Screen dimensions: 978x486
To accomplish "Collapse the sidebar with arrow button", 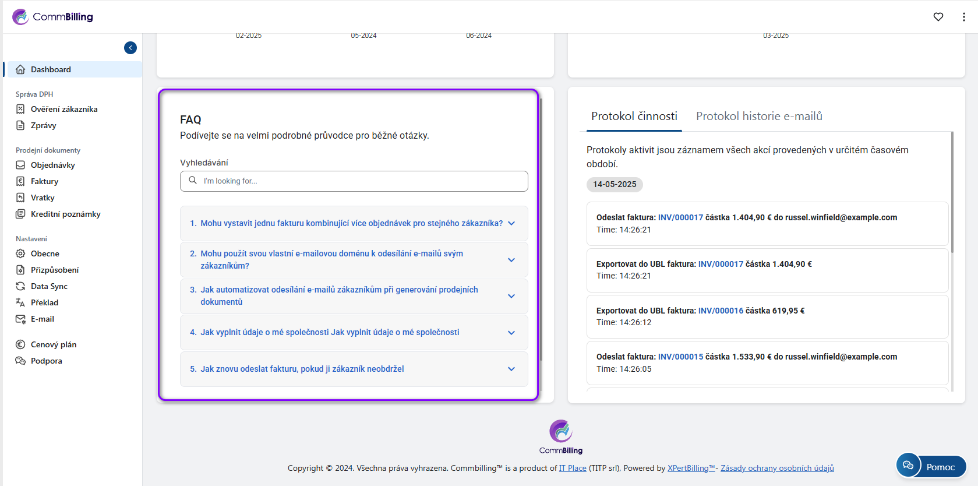I will click(130, 48).
